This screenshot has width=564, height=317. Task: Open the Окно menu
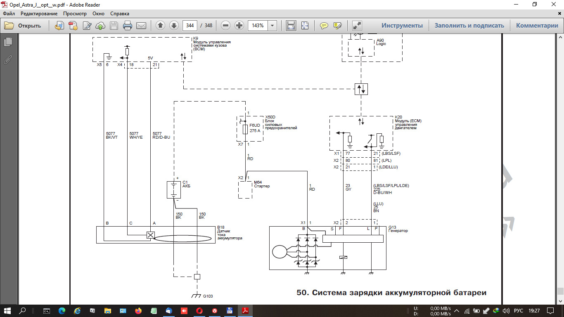(99, 14)
